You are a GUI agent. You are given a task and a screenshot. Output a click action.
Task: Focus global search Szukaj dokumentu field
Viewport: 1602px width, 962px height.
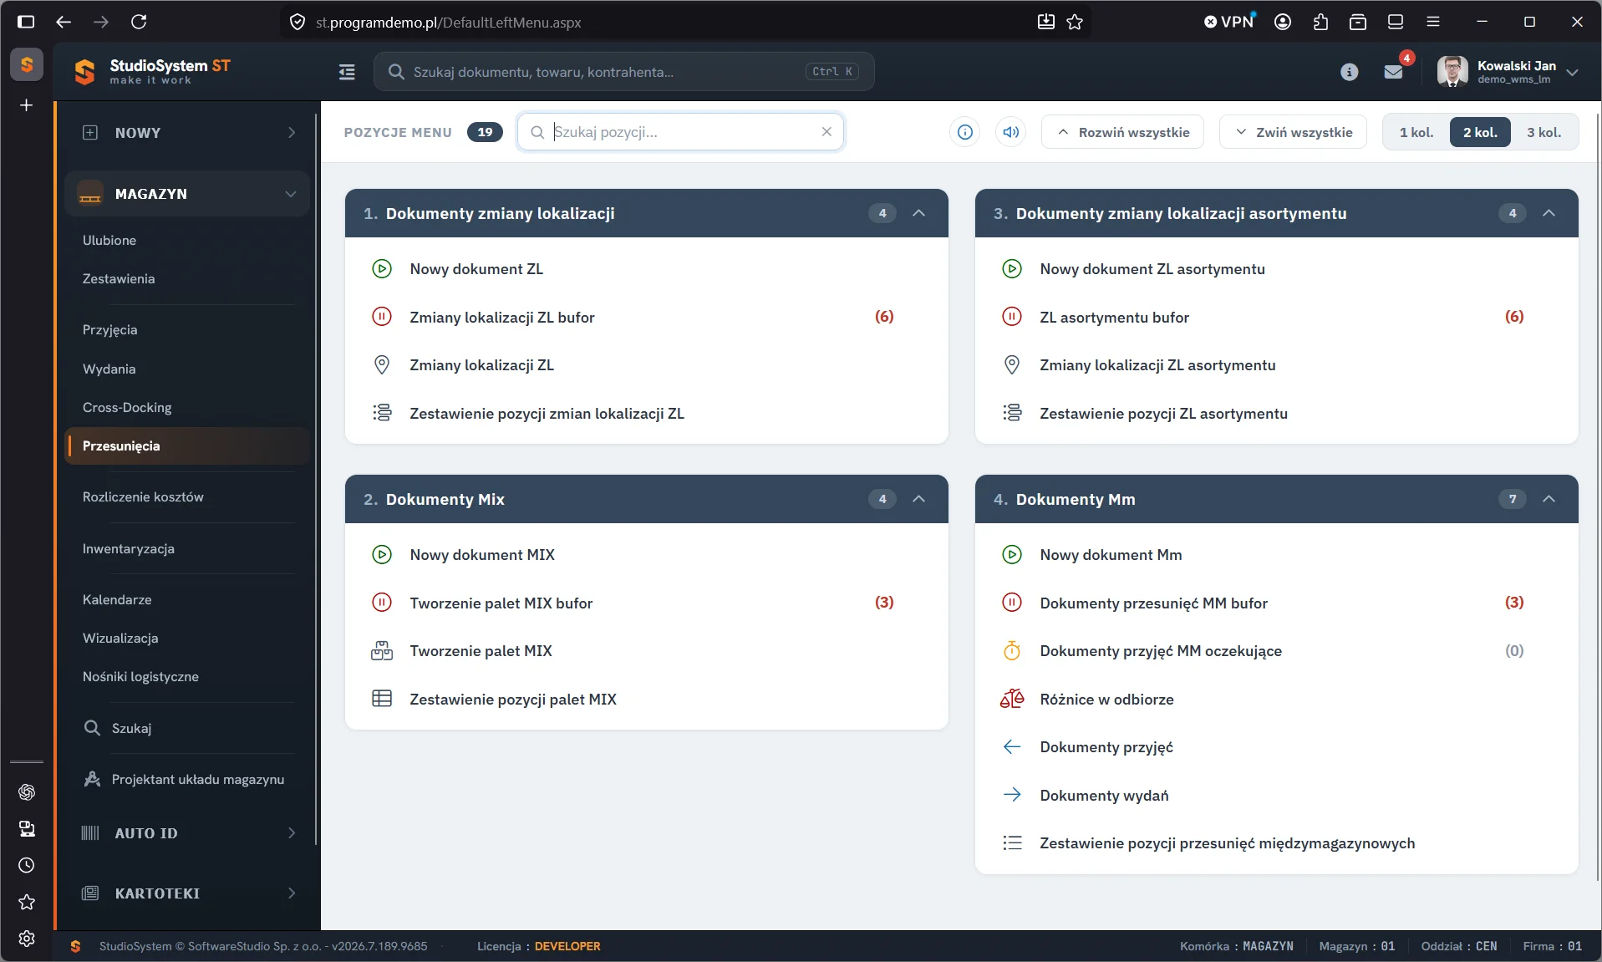pyautogui.click(x=623, y=72)
